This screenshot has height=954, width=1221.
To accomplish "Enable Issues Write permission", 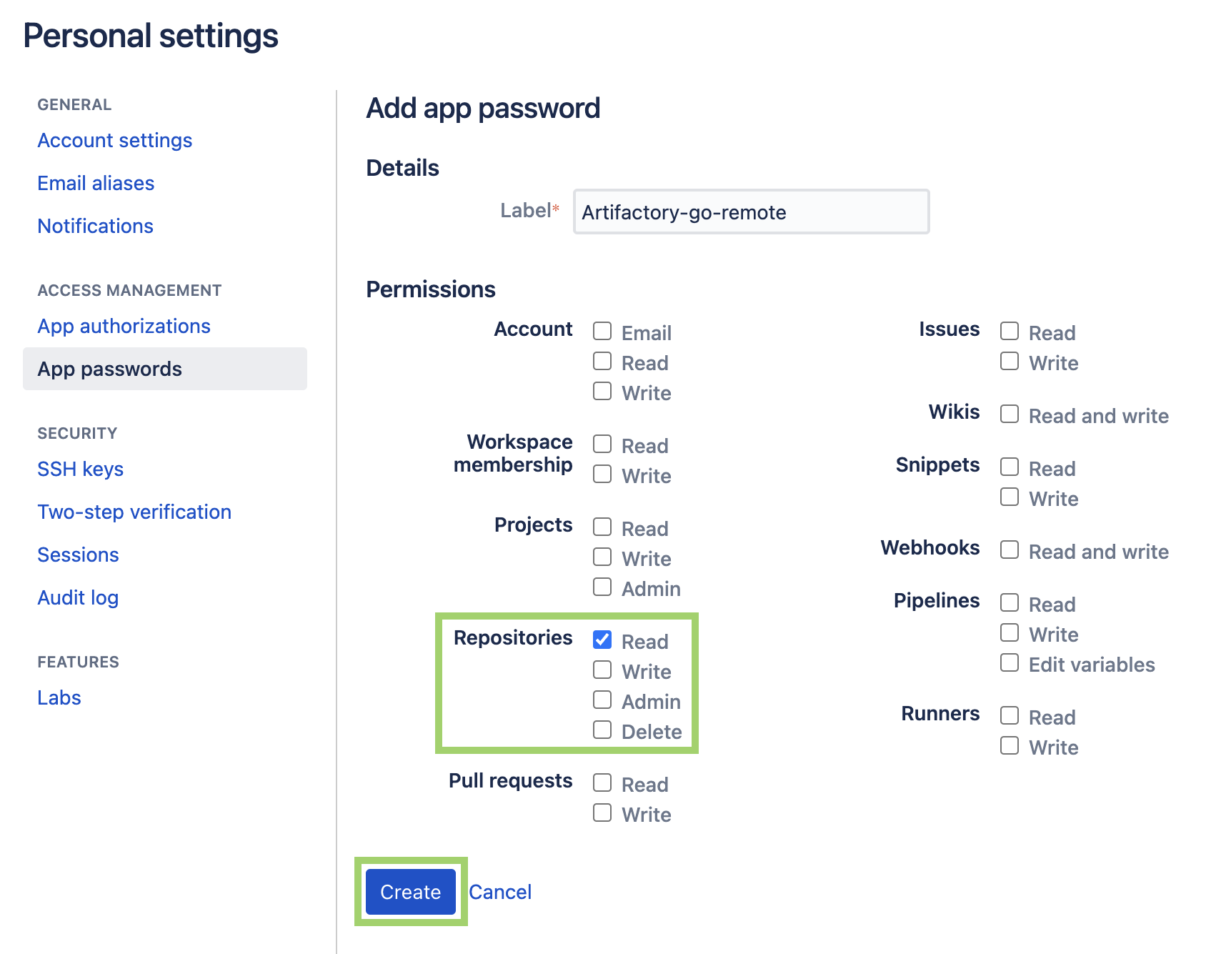I will (x=1010, y=362).
